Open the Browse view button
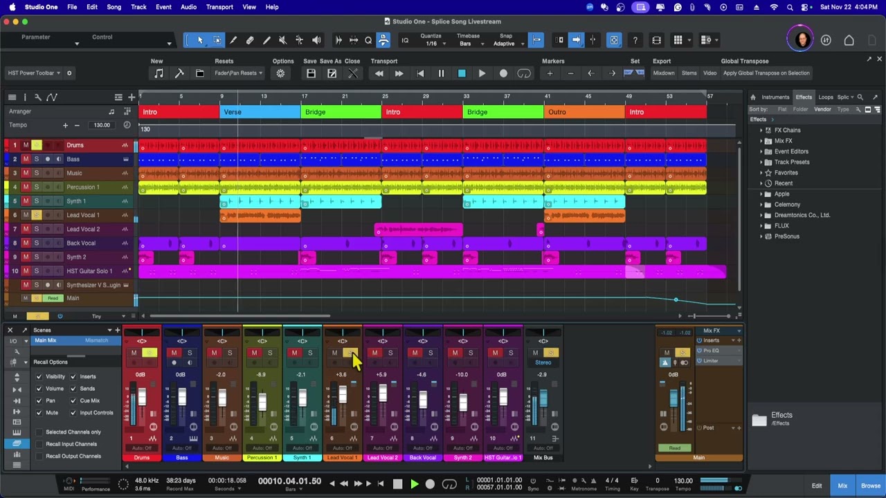Viewport: 886px width, 498px height. pyautogui.click(x=870, y=486)
